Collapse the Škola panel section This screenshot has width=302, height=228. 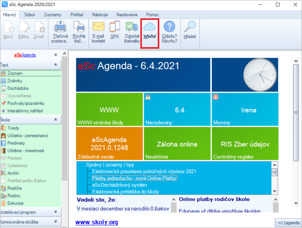coord(55,120)
